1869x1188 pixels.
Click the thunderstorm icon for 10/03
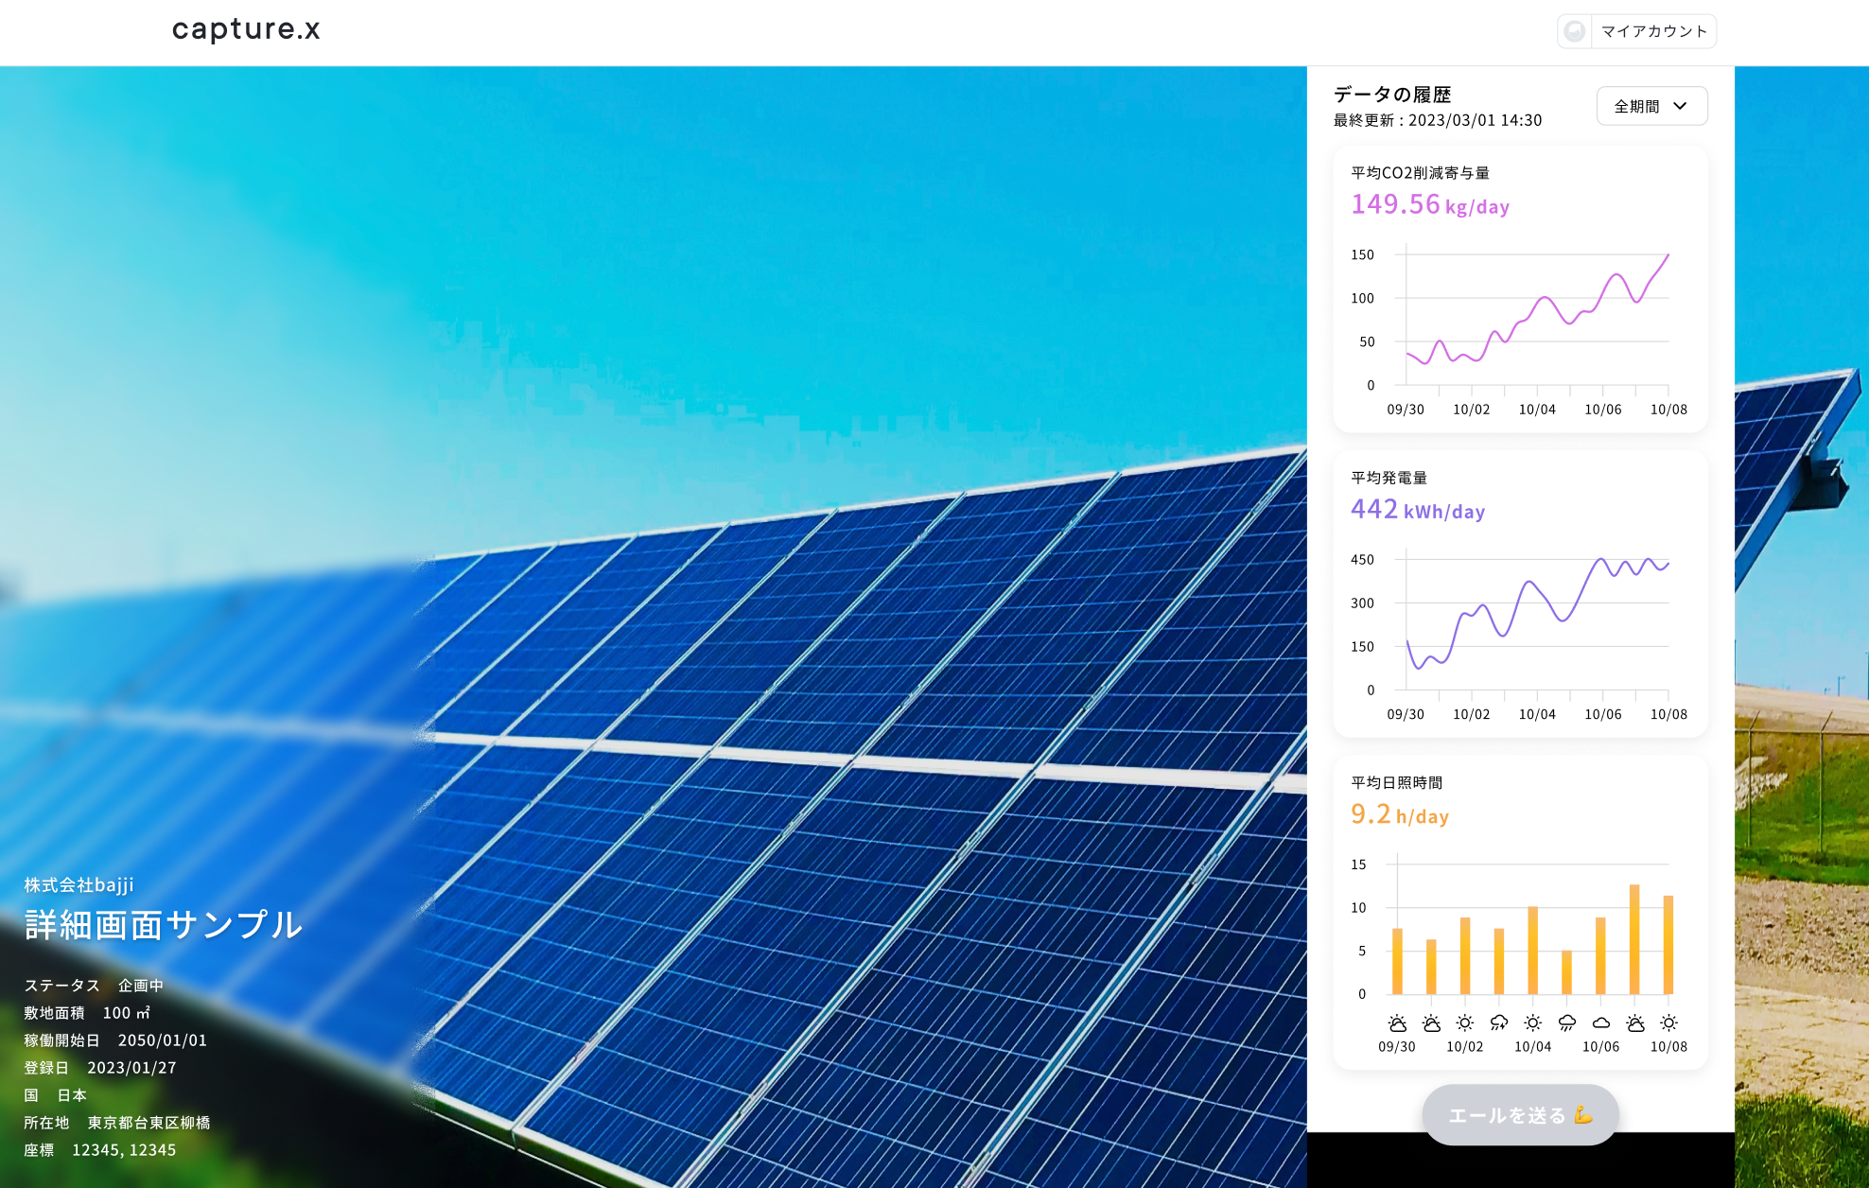point(1499,1022)
